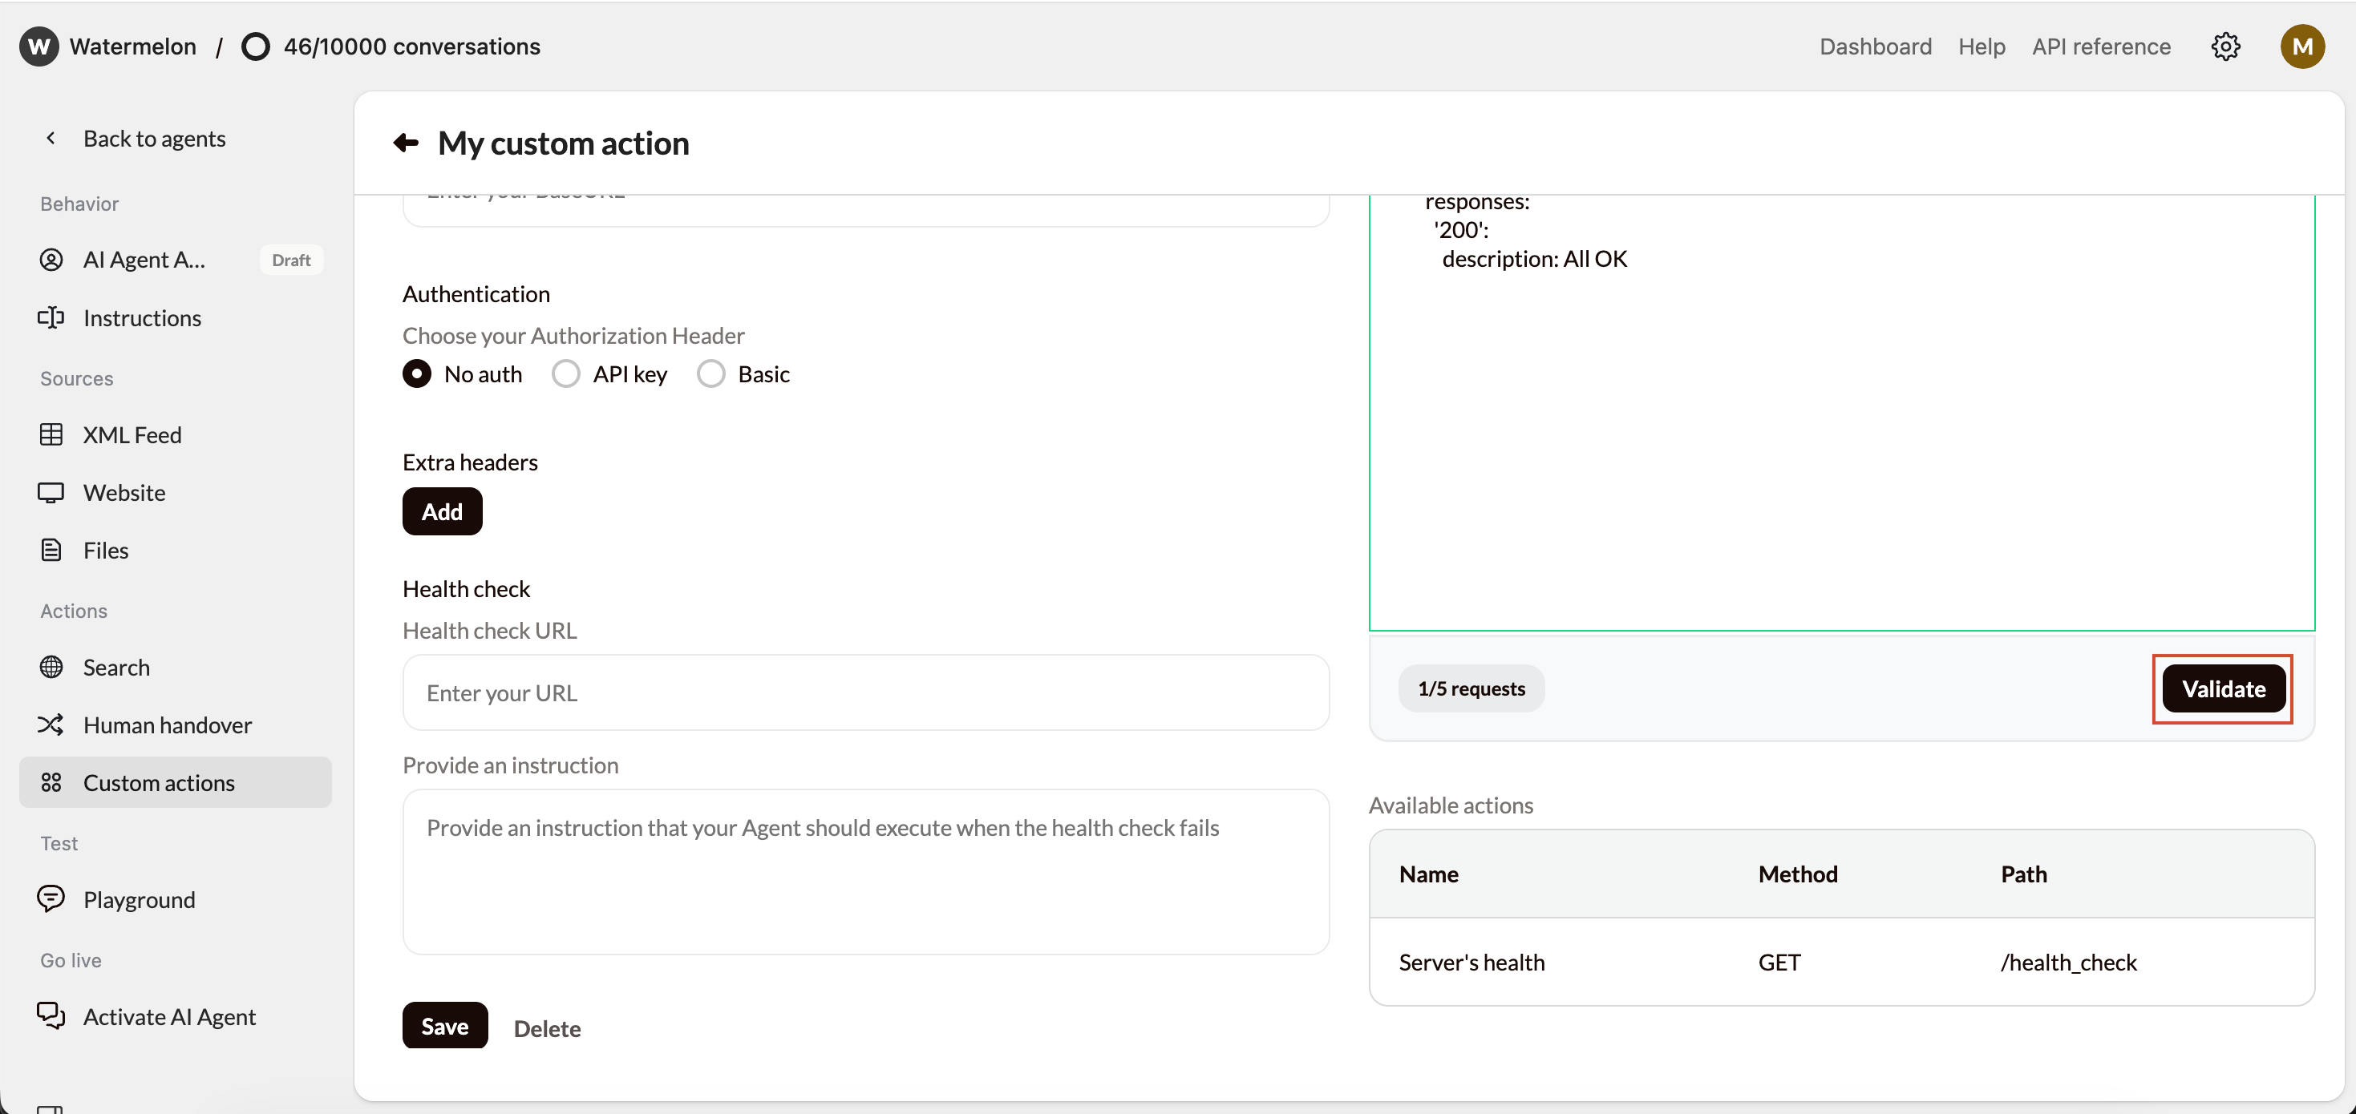The image size is (2356, 1114).
Task: Click the Website monitor icon
Action: tap(51, 493)
